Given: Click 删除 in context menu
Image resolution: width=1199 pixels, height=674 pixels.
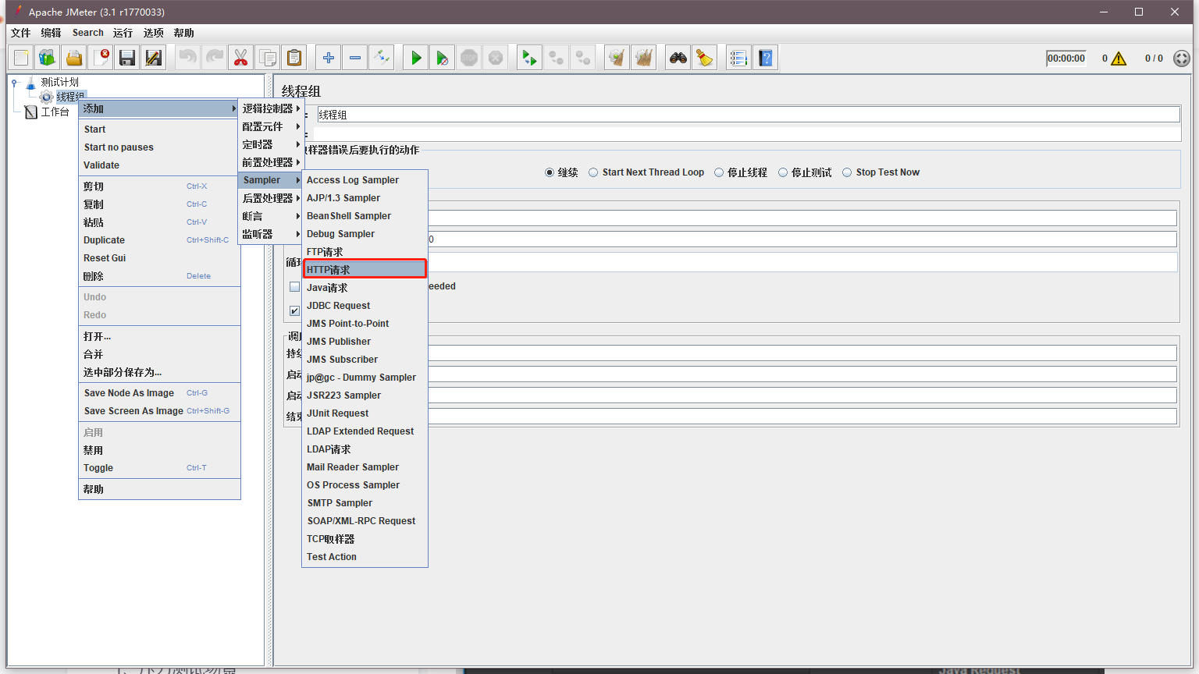Looking at the screenshot, I should 159,276.
